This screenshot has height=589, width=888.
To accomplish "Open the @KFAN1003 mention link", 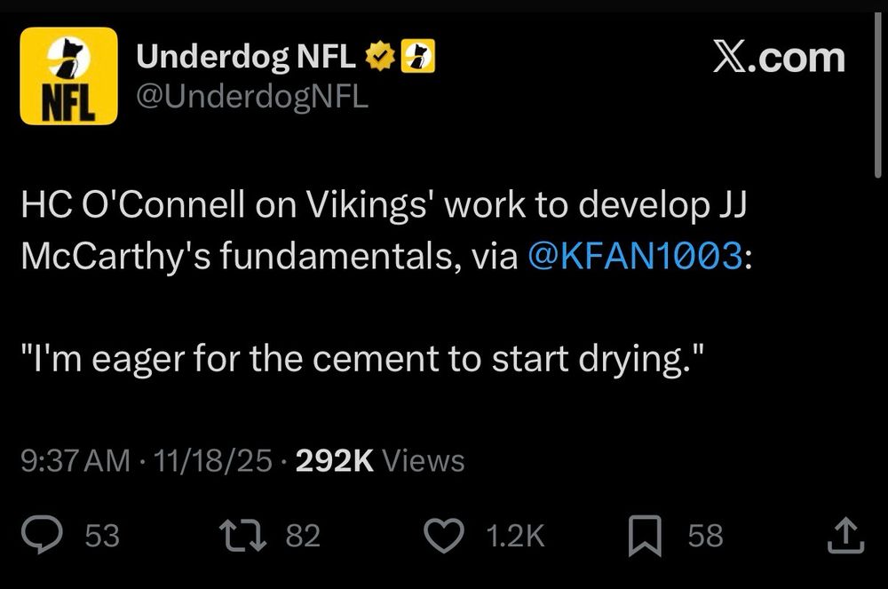I will tap(633, 256).
